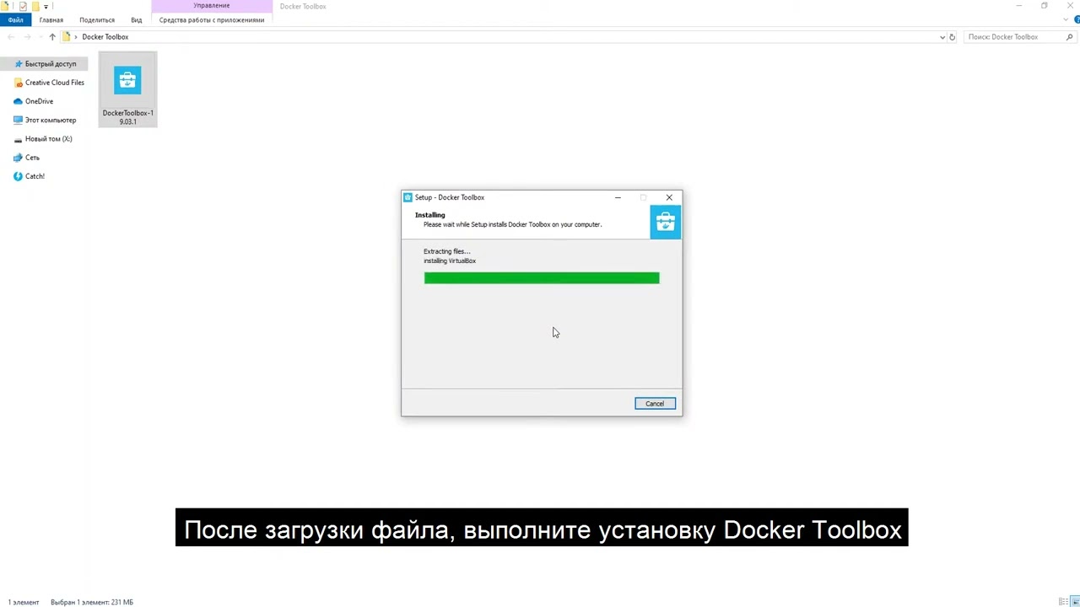Open the Средства работы с приложениями tab
Image resolution: width=1080 pixels, height=607 pixels.
212,20
